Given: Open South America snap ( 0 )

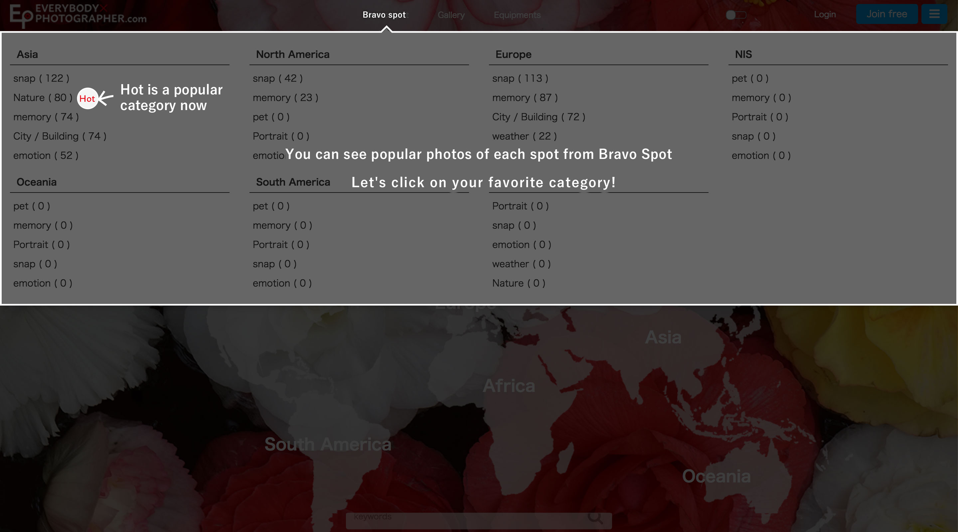Looking at the screenshot, I should [x=274, y=264].
